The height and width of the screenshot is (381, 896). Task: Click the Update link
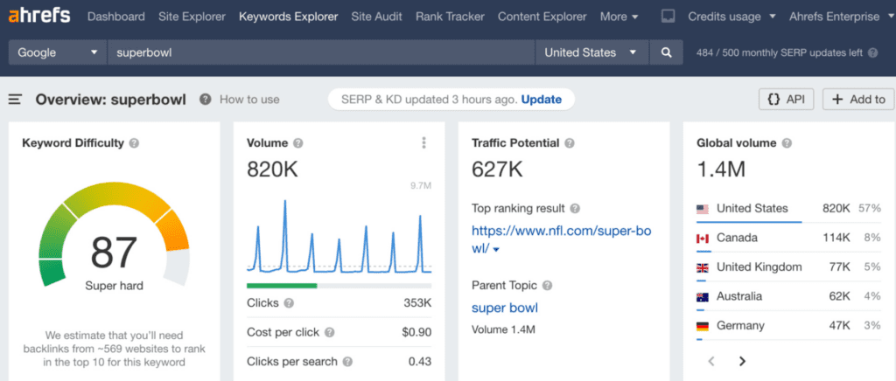541,100
